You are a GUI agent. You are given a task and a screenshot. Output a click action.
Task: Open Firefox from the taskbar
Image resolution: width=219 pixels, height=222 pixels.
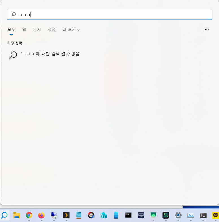point(42,215)
